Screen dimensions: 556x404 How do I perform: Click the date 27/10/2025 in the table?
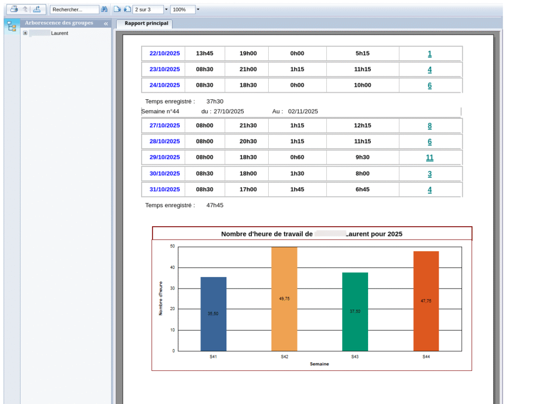pos(165,126)
